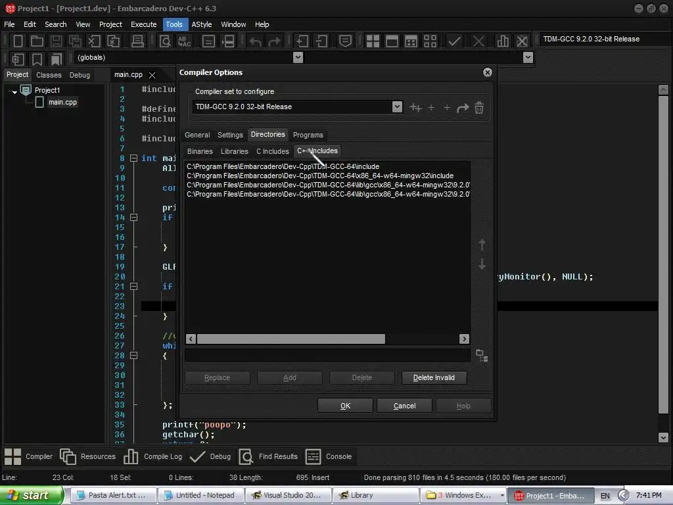
Task: Click the horizontal scrollbar thumb in directory list
Action: pyautogui.click(x=290, y=339)
